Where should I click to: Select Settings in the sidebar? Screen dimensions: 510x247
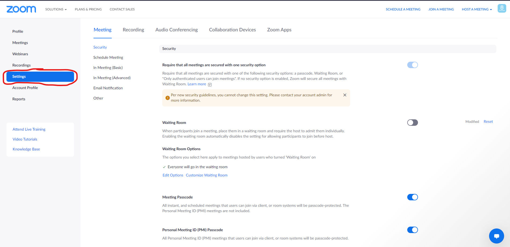40,76
